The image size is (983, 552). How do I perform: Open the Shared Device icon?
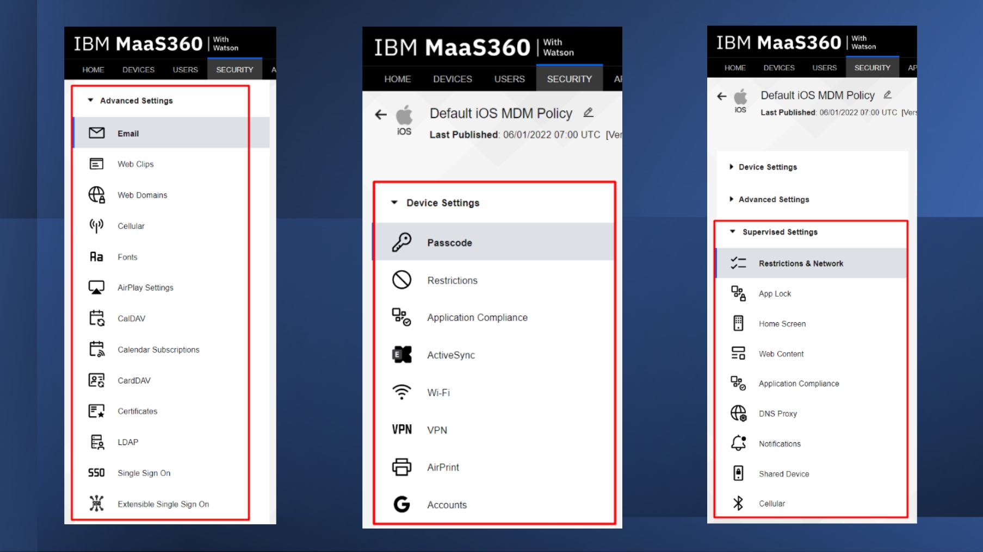(738, 473)
